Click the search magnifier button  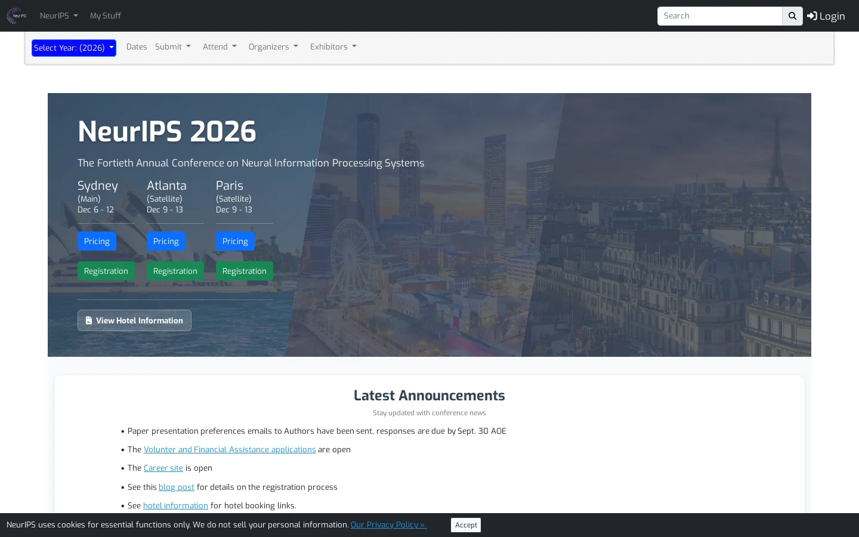[792, 16]
